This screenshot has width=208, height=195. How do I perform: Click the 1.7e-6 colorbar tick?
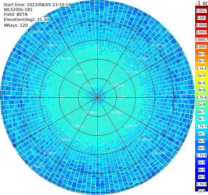(202, 97)
